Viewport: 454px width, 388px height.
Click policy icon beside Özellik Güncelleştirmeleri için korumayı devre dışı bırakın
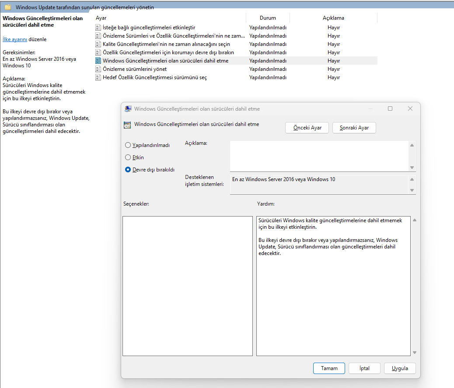tap(98, 52)
